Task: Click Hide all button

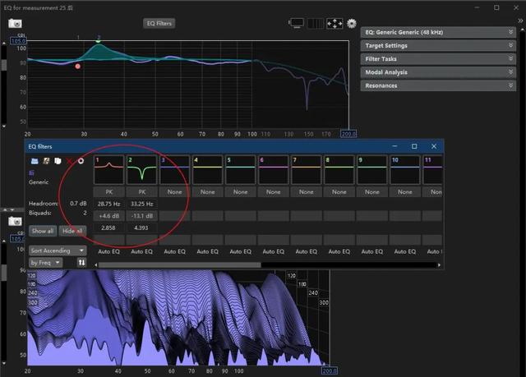Action: (x=72, y=231)
